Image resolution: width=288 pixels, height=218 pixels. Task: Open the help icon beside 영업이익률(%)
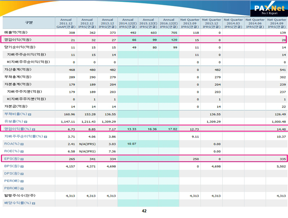coord(34,129)
